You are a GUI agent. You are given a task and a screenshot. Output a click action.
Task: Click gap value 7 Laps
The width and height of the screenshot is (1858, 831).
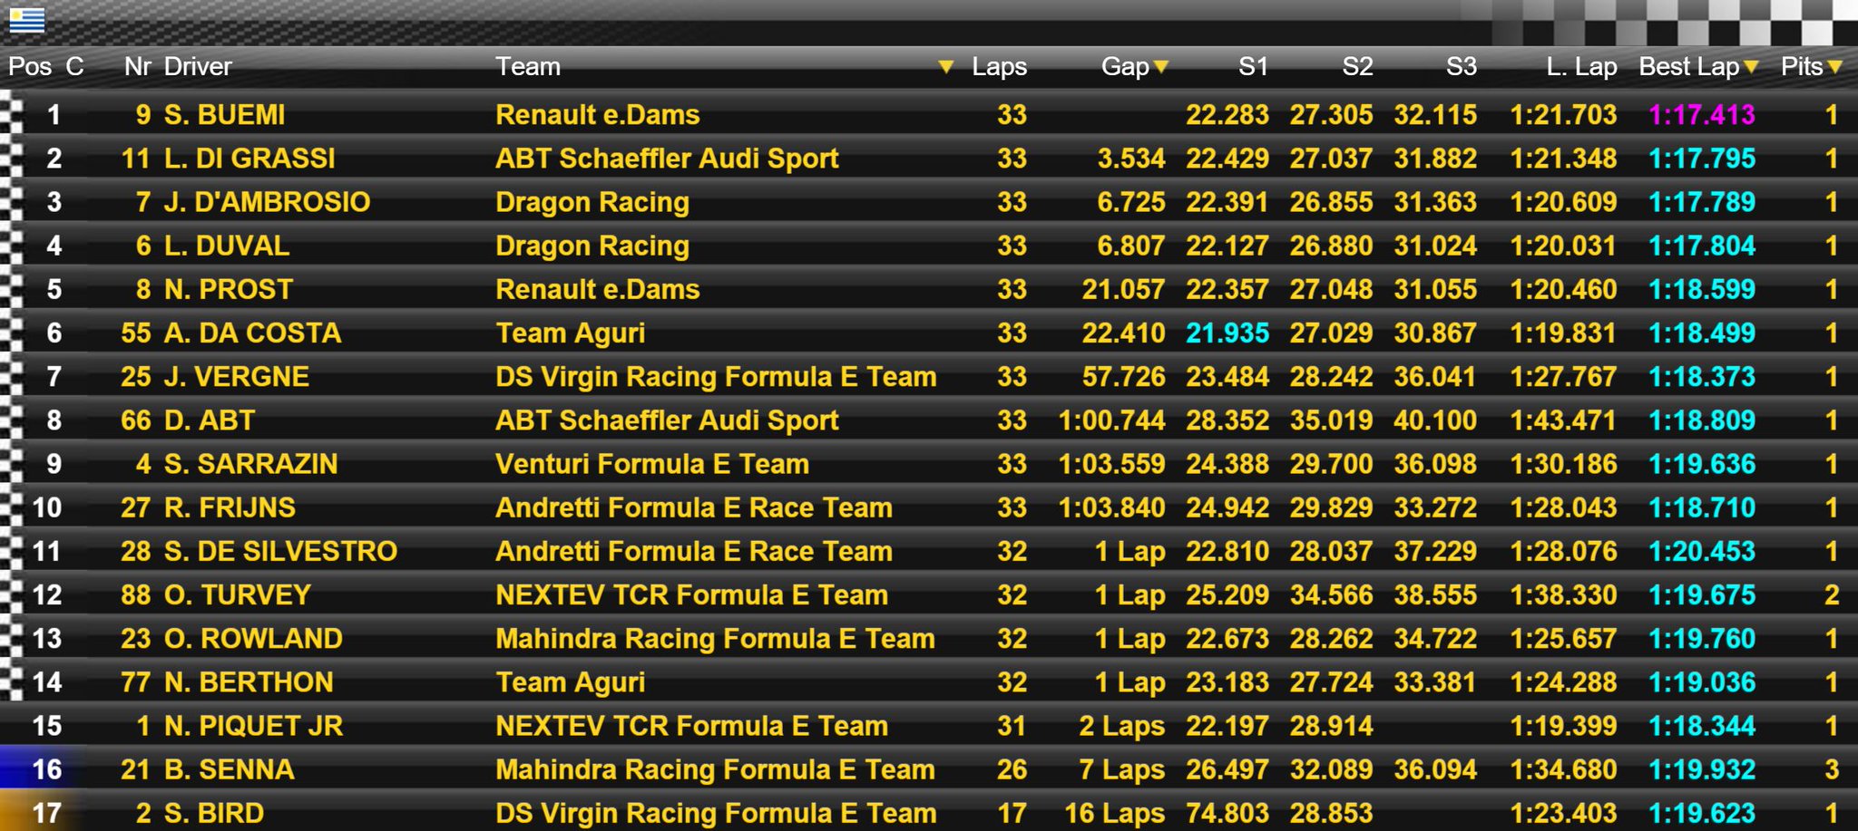coord(1122,769)
